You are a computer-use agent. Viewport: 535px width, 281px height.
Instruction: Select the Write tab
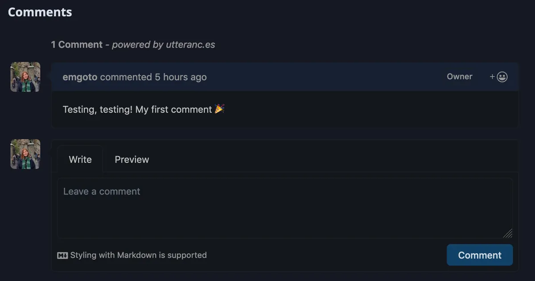pos(80,159)
